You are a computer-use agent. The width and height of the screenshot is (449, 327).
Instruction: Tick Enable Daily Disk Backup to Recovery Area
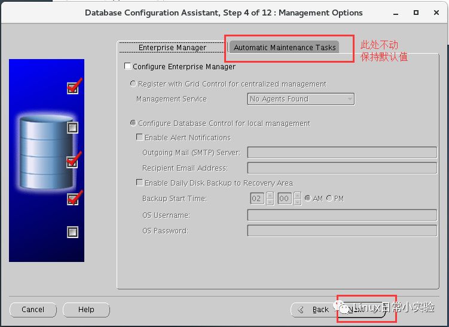[140, 183]
